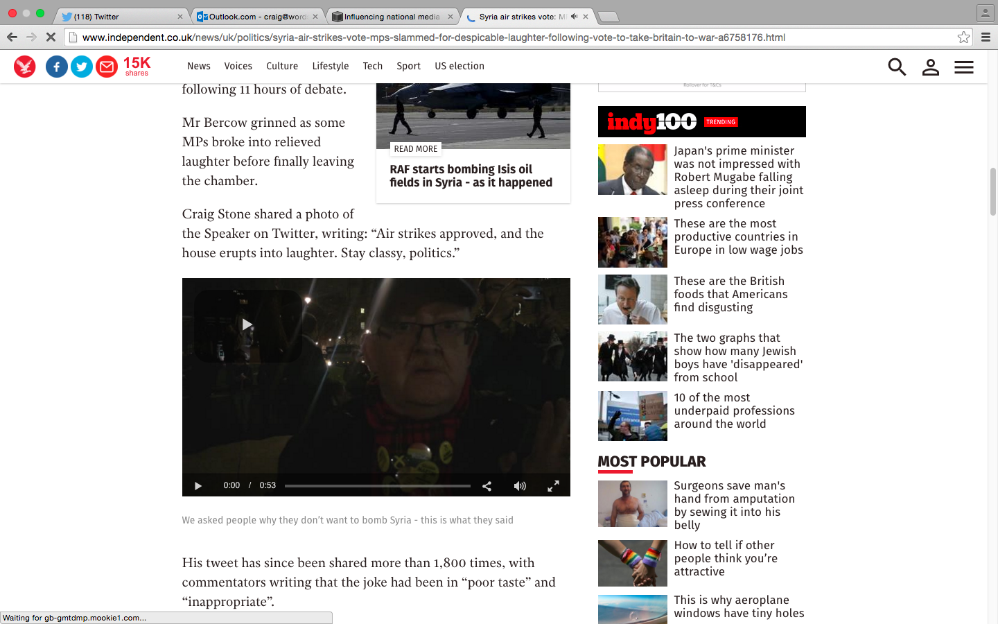Share article on Twitter
This screenshot has height=624, width=998.
tap(82, 67)
